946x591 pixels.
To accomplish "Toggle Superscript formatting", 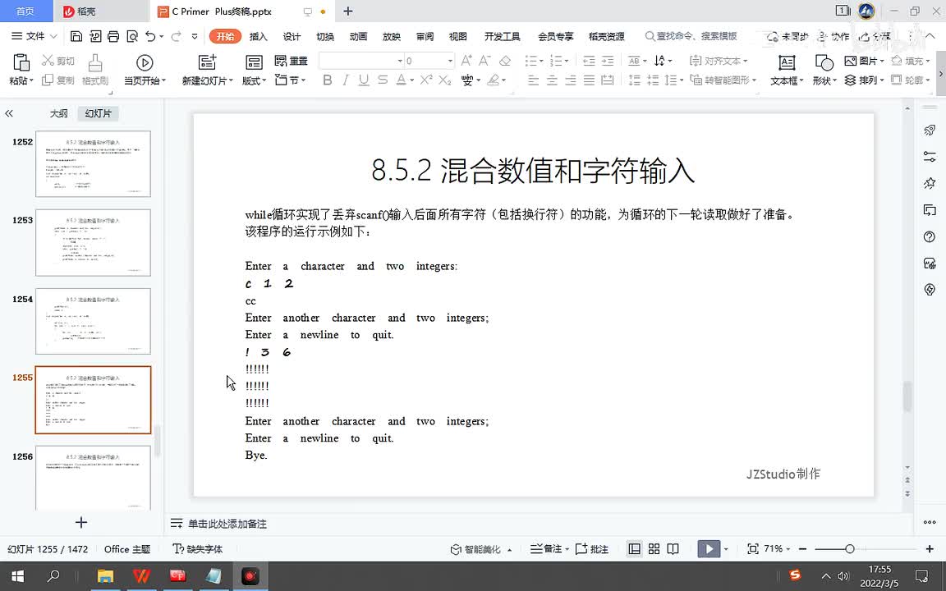I will tap(426, 80).
